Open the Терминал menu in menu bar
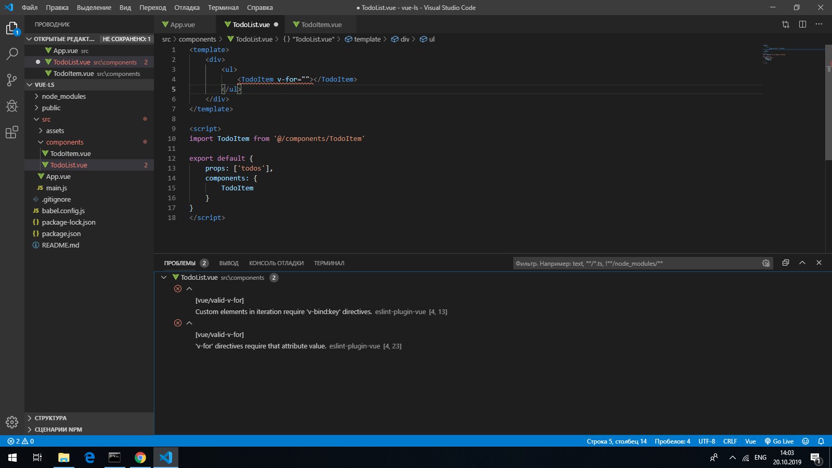Screen dimensions: 832x468 [223, 8]
